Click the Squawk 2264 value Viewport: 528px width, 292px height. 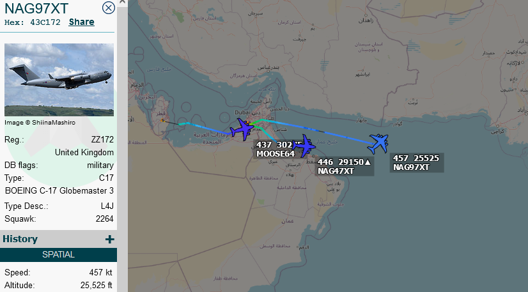[x=104, y=219]
